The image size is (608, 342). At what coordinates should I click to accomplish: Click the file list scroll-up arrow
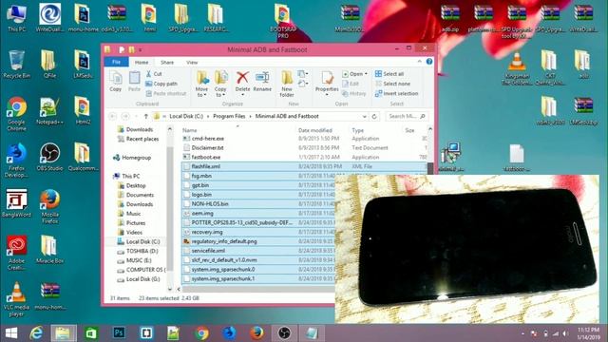tap(430, 129)
